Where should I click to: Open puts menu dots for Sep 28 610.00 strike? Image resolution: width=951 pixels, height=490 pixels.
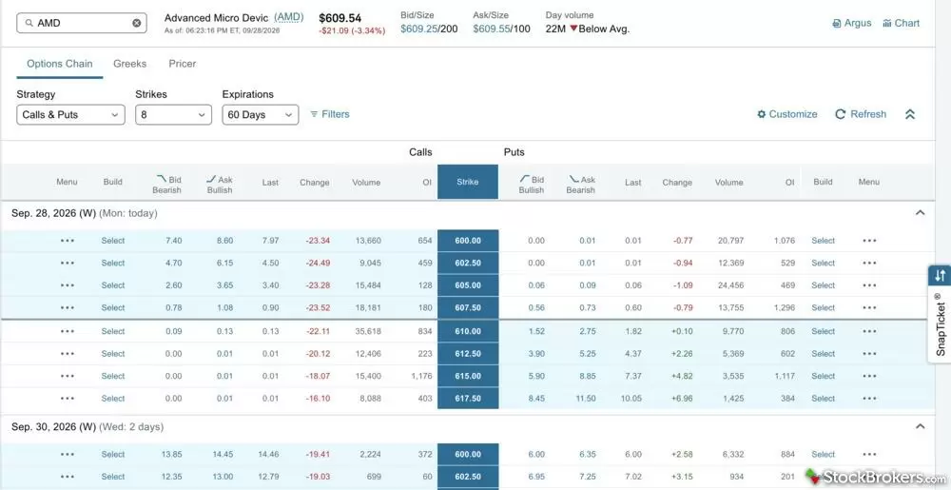point(869,332)
